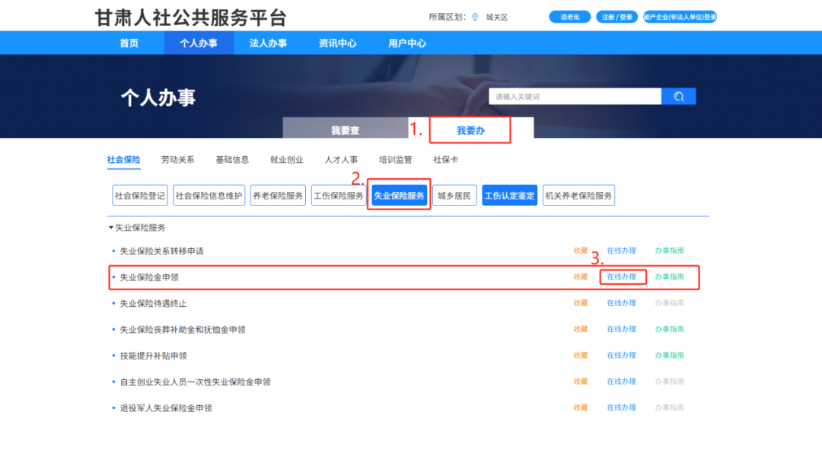Open the 个人办事 navigation item

199,43
